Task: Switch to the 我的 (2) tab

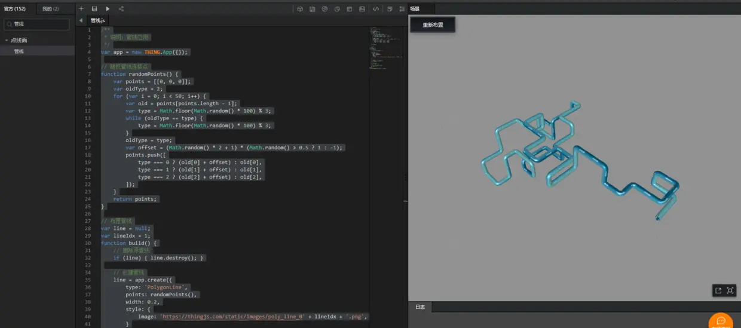Action: tap(51, 9)
